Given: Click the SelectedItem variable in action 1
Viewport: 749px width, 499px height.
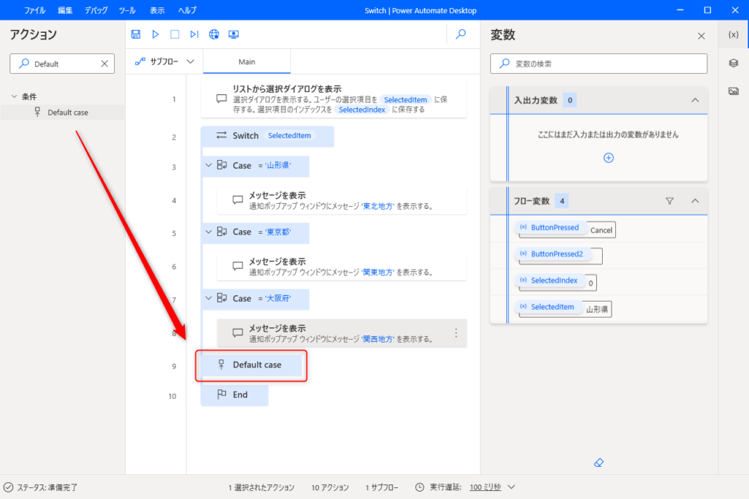Looking at the screenshot, I should 405,99.
